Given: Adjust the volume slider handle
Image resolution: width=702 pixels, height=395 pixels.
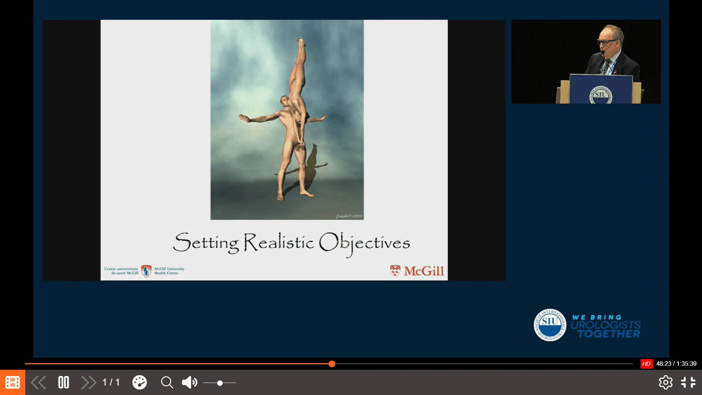Looking at the screenshot, I should 220,383.
